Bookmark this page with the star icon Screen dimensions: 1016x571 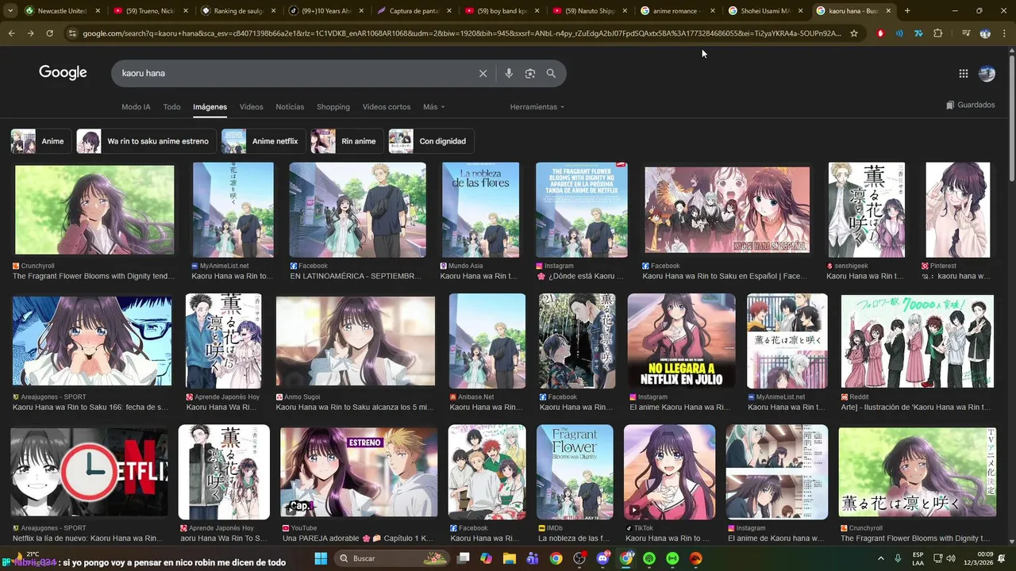[854, 33]
